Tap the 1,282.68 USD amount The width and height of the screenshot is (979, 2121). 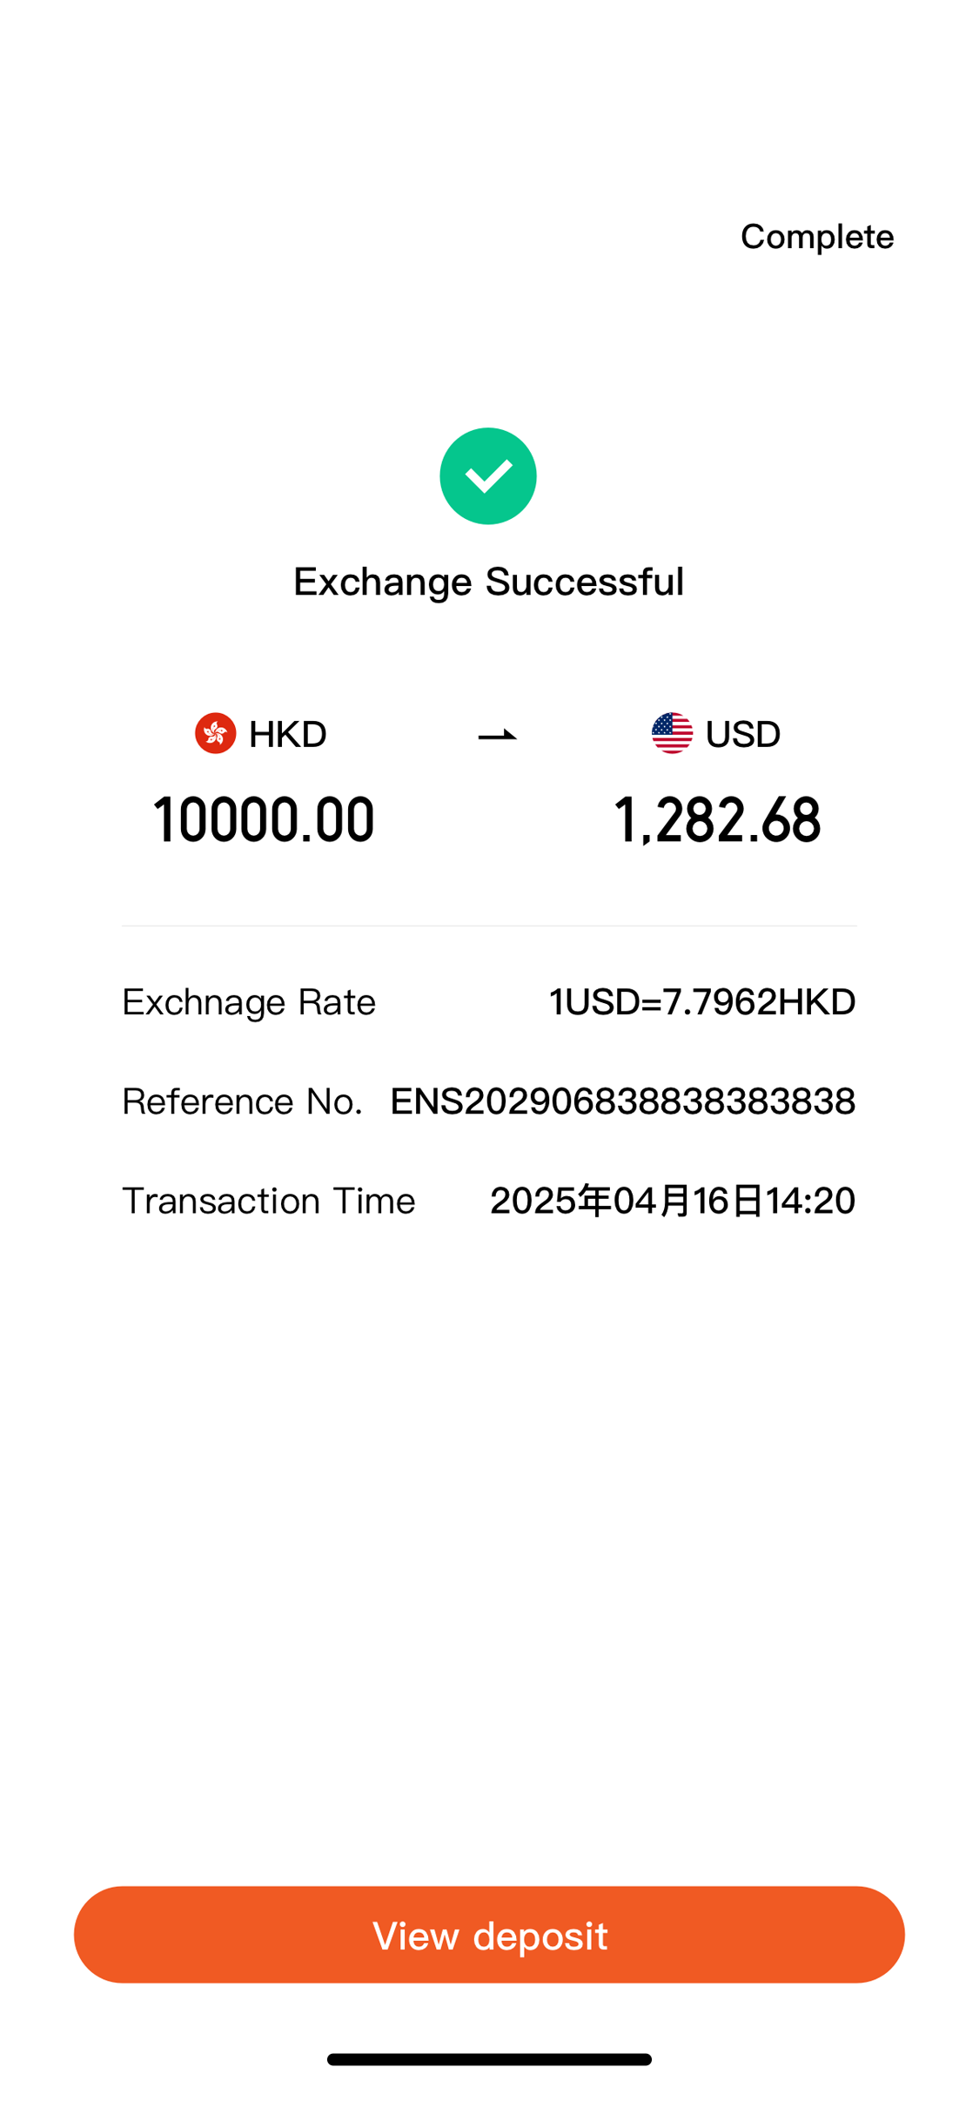coord(716,819)
